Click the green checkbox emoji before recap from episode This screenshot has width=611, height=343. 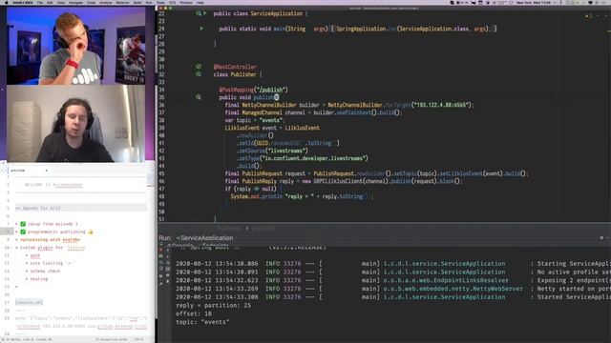coord(23,224)
